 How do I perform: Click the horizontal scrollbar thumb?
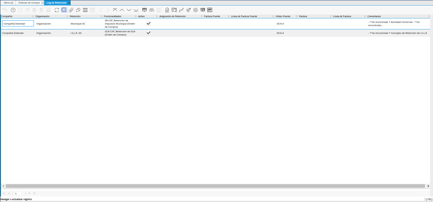click(215, 186)
